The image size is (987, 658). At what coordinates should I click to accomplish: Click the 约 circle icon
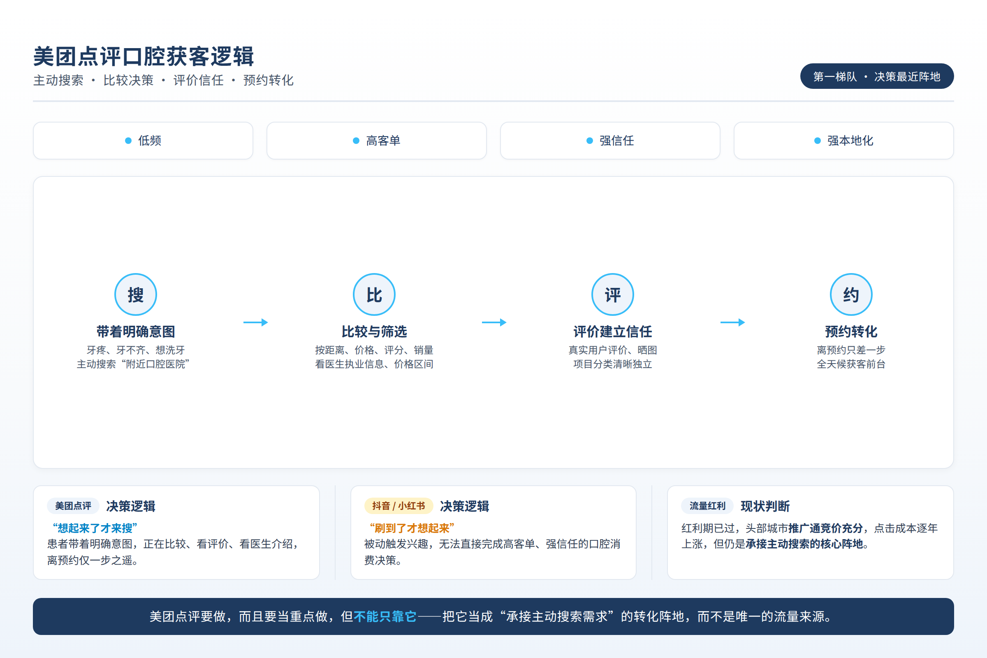pos(851,294)
